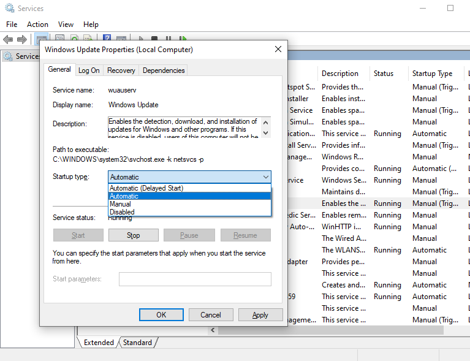Image resolution: width=470 pixels, height=361 pixels.
Task: Sort by the Description column header
Action: pyautogui.click(x=344, y=74)
